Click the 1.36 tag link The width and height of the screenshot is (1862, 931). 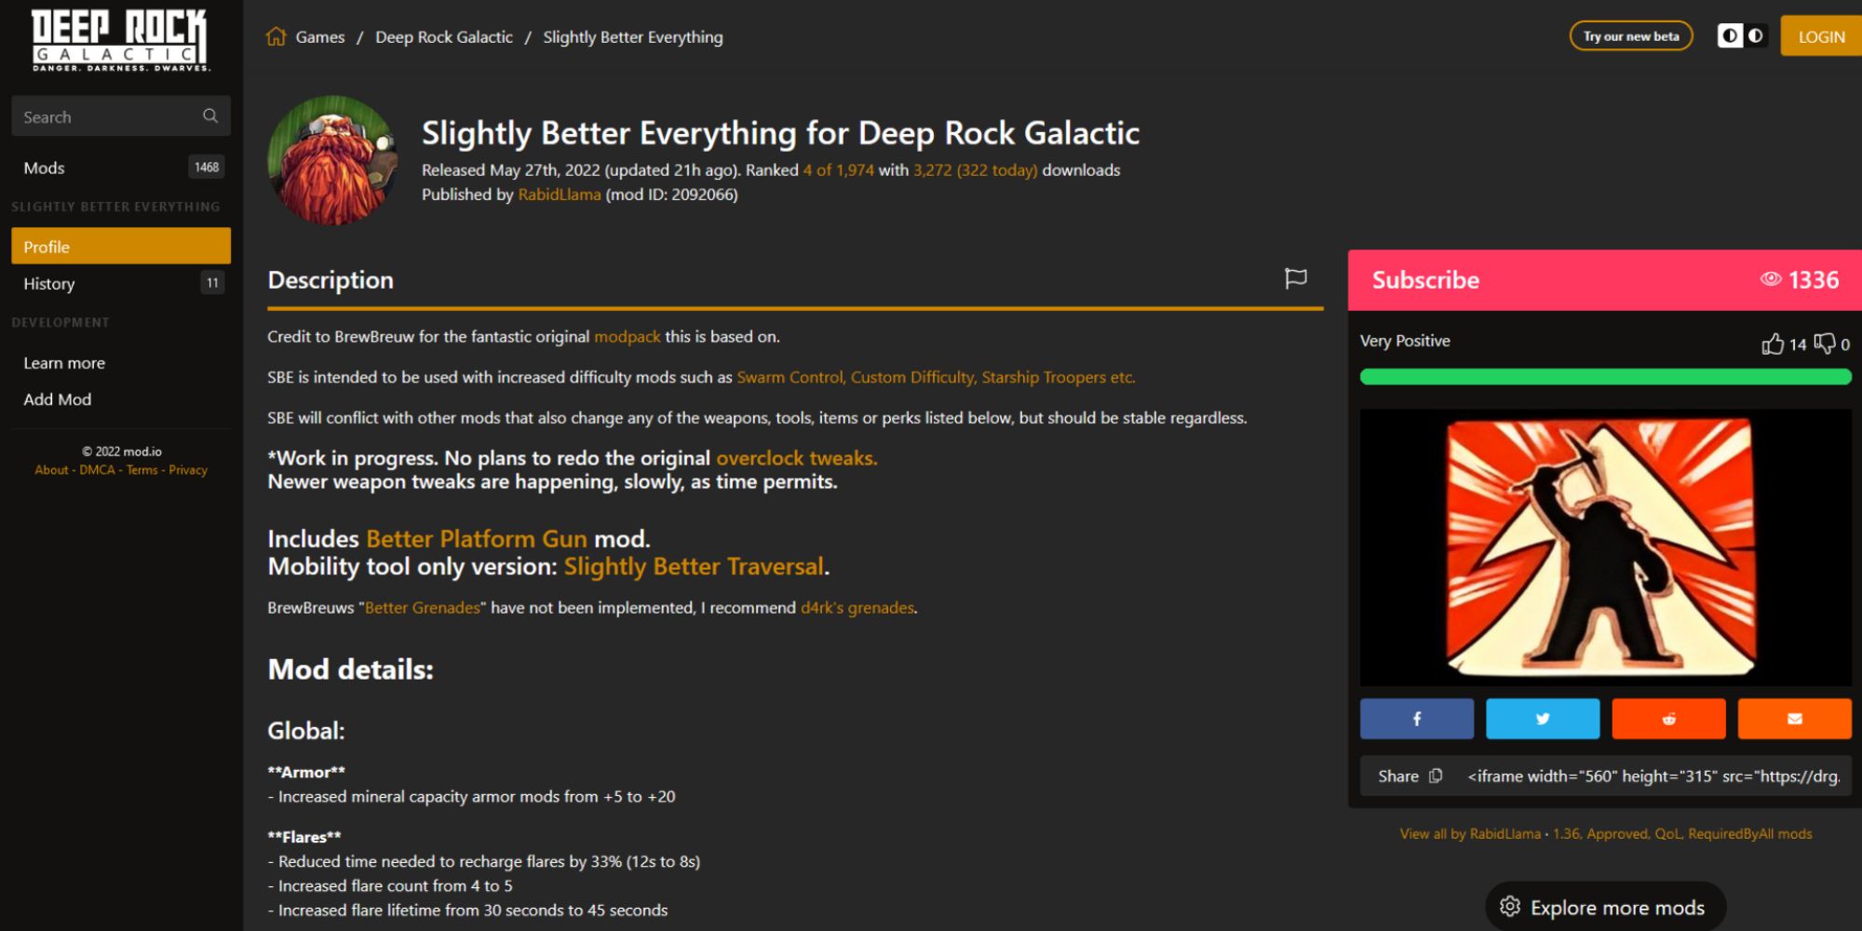(x=1566, y=834)
